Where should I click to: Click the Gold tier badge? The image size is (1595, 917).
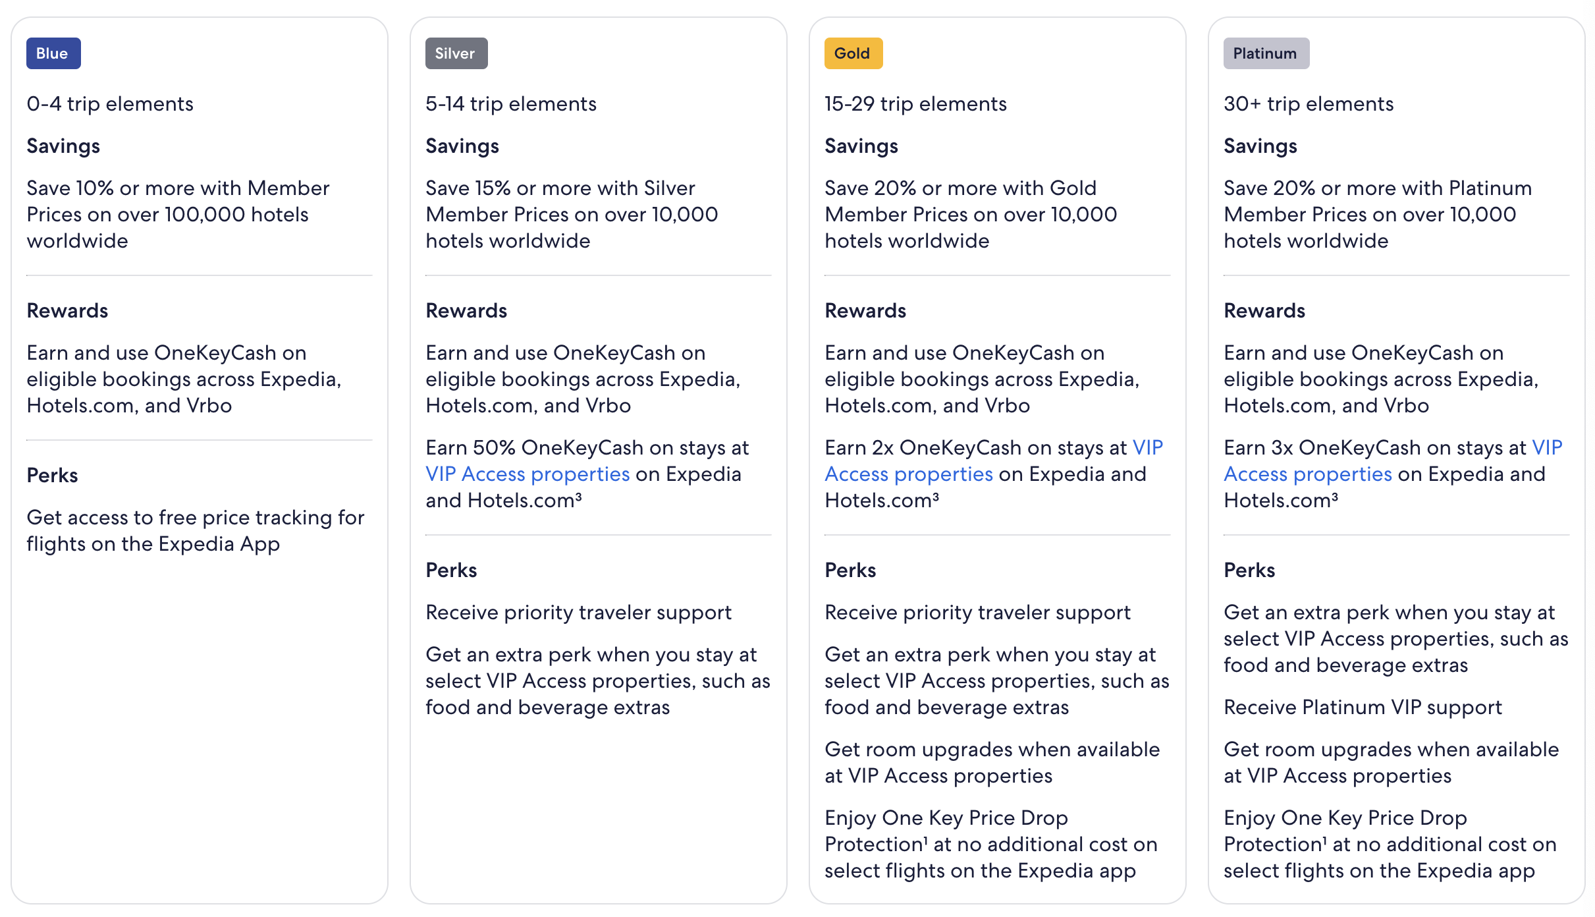pyautogui.click(x=853, y=53)
